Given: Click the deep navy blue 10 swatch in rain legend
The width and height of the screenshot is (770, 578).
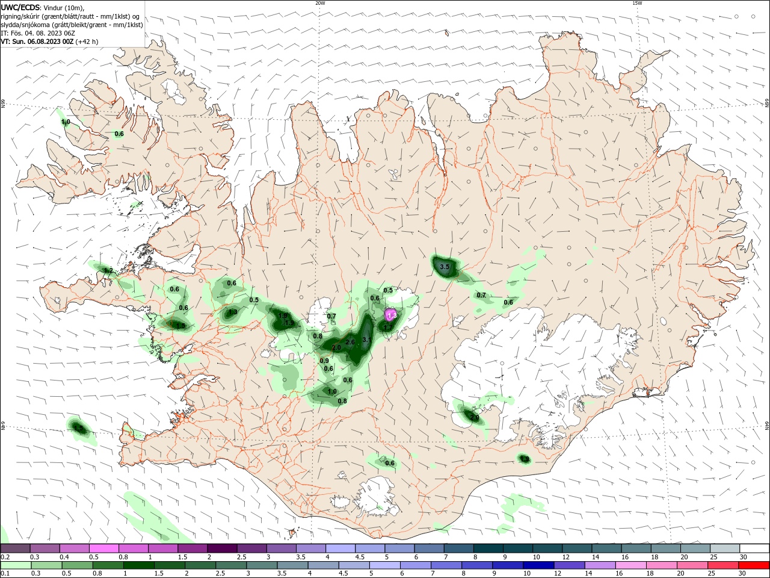Looking at the screenshot, I should click(x=538, y=565).
